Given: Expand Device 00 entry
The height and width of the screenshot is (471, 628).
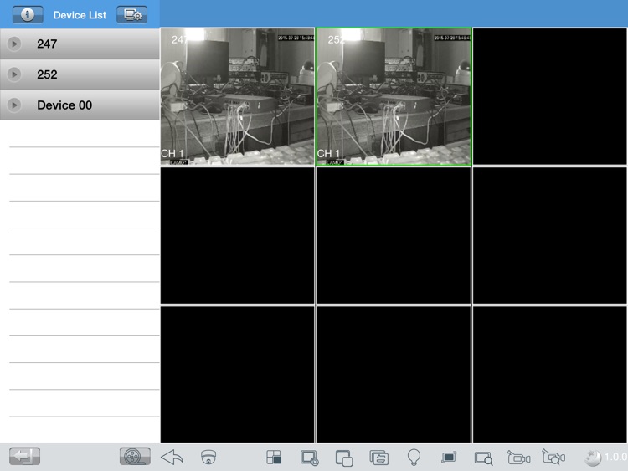Looking at the screenshot, I should [x=14, y=105].
